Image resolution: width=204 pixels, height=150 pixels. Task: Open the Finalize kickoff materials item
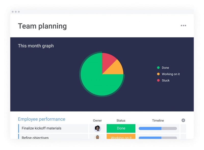pos(42,128)
